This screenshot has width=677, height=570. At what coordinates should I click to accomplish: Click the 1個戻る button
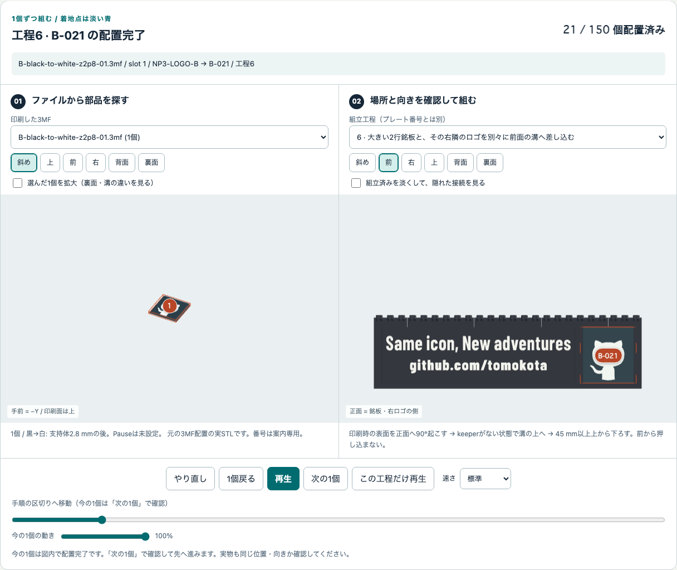point(241,479)
